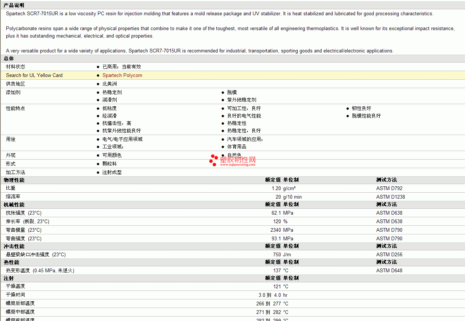Image resolution: width=465 pixels, height=321 pixels.
Task: Click the 悬壁梁缺口冲击强度 label
Action: click(36, 254)
